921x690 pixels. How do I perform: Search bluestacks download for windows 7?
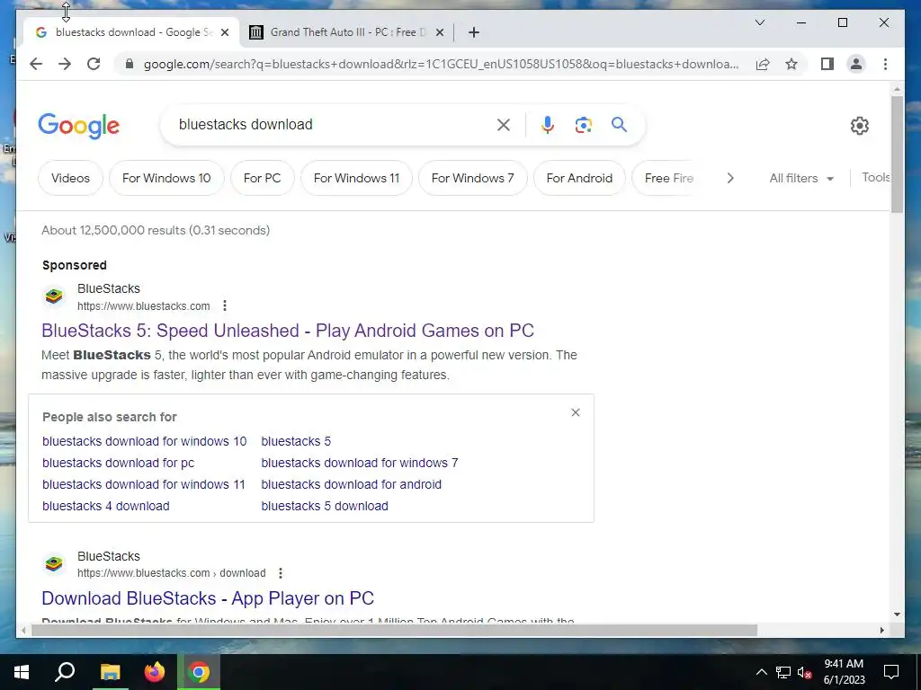[x=360, y=463]
